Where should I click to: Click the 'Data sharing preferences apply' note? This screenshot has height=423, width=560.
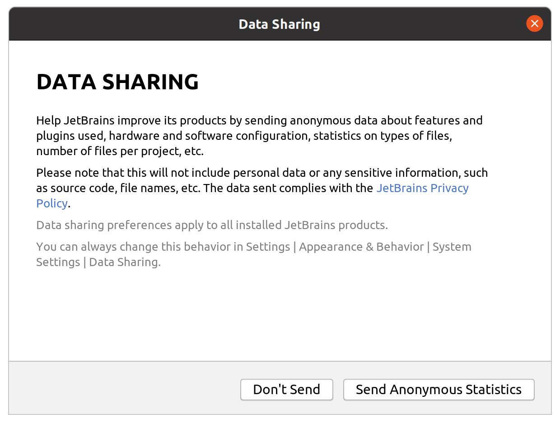coord(212,225)
